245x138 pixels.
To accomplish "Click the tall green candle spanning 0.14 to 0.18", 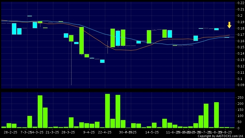I will click(82, 41).
